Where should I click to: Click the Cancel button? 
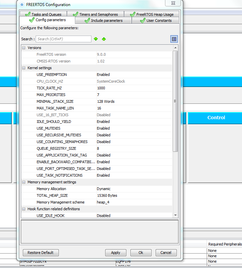point(166,253)
